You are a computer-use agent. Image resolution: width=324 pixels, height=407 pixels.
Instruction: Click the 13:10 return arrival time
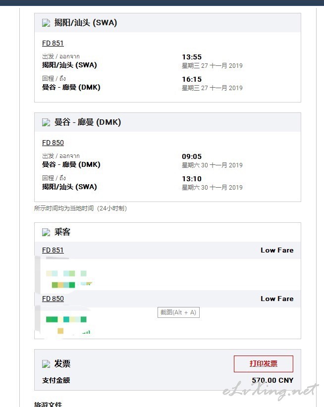(x=192, y=179)
